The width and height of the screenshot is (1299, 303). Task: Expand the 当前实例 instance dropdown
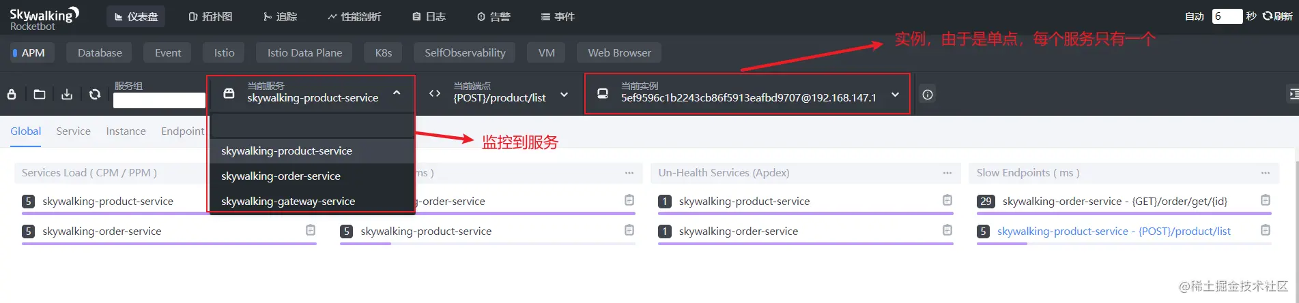coord(895,95)
